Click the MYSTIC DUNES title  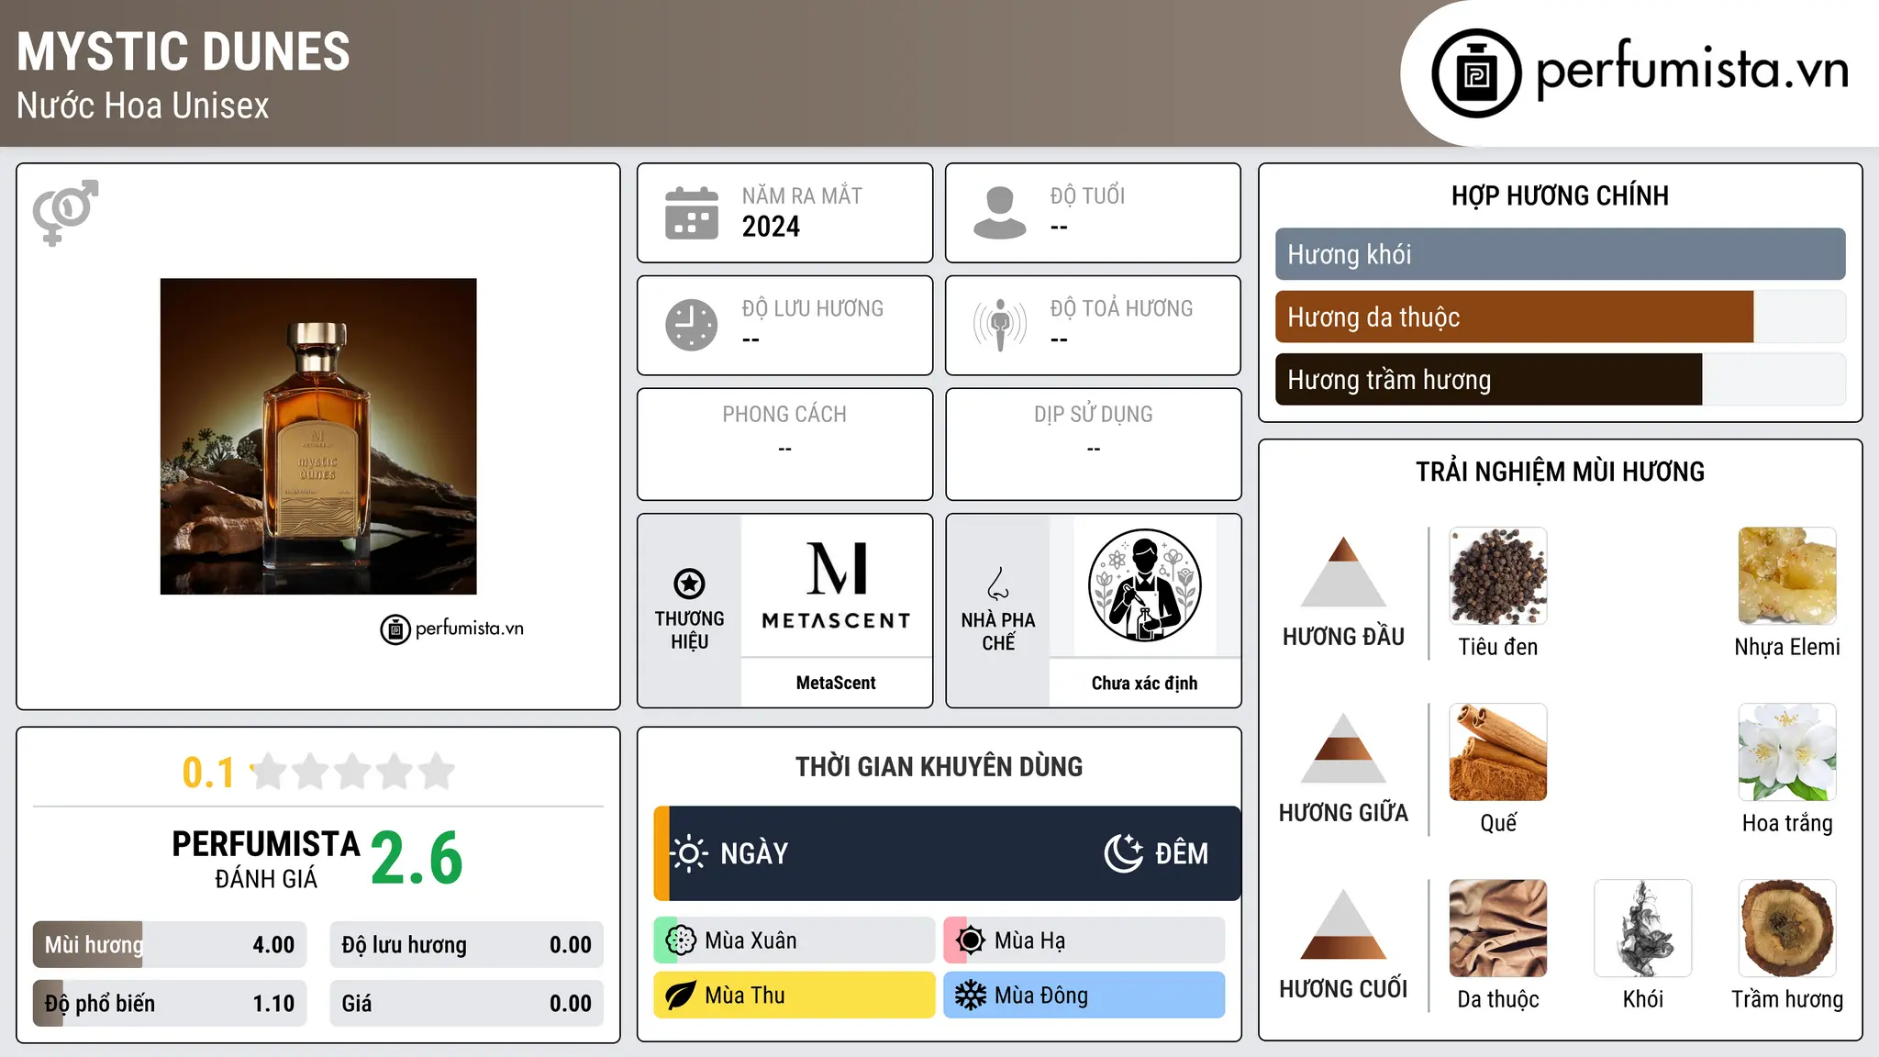pos(183,51)
